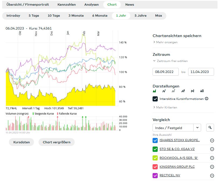Disable the STO SE & CO. KGAA VZ checkbox
Screen dimensions: 224x183
click(x=155, y=149)
